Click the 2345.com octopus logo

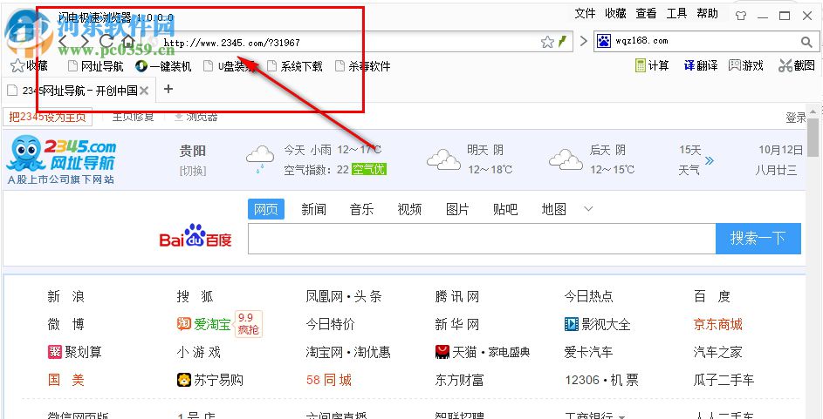point(61,159)
